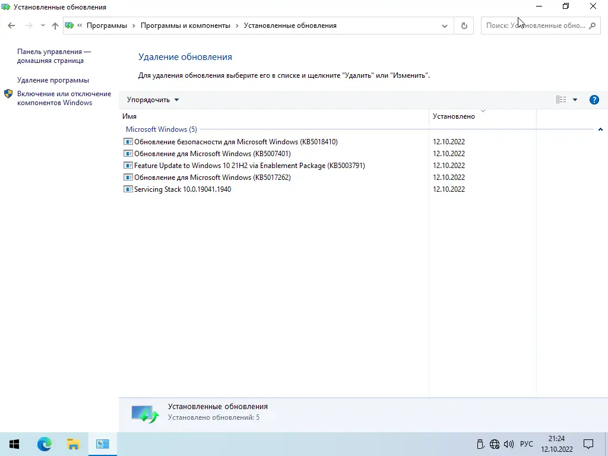The image size is (608, 456).
Task: Click the Удаление программы link
Action: [53, 80]
